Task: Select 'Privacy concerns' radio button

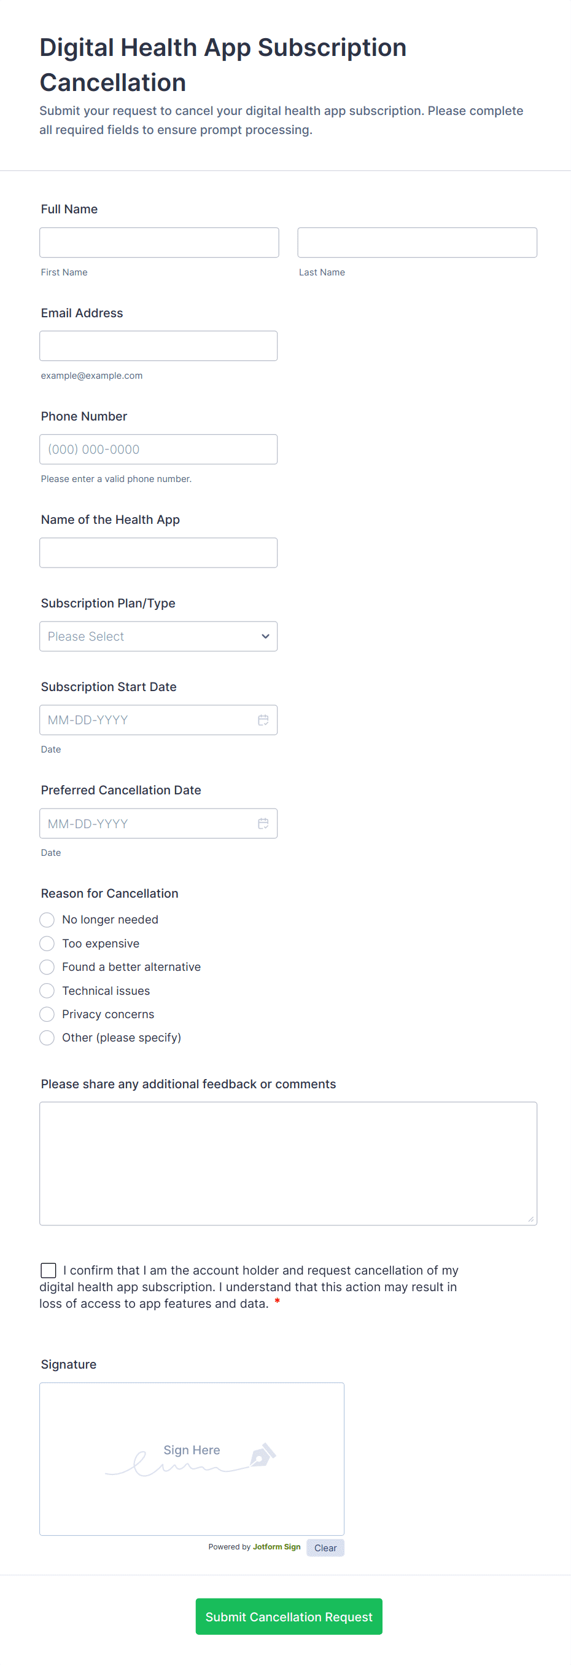Action: (x=47, y=1014)
